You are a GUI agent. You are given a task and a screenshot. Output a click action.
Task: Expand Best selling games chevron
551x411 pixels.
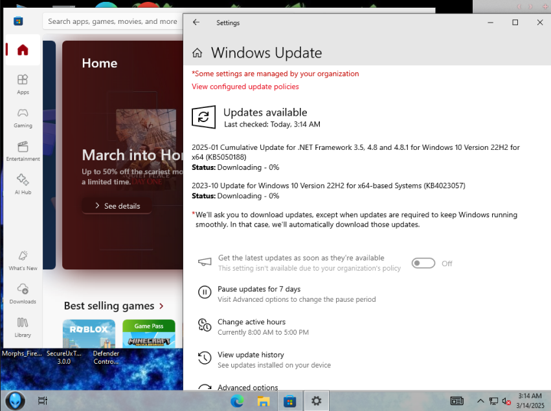[x=161, y=306]
